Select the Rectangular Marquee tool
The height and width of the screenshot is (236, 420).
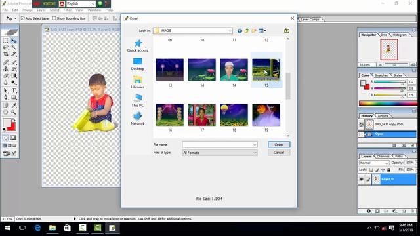click(x=6, y=41)
